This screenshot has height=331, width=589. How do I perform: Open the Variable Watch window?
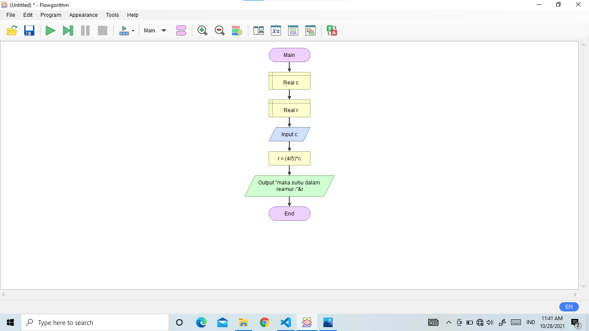[276, 30]
